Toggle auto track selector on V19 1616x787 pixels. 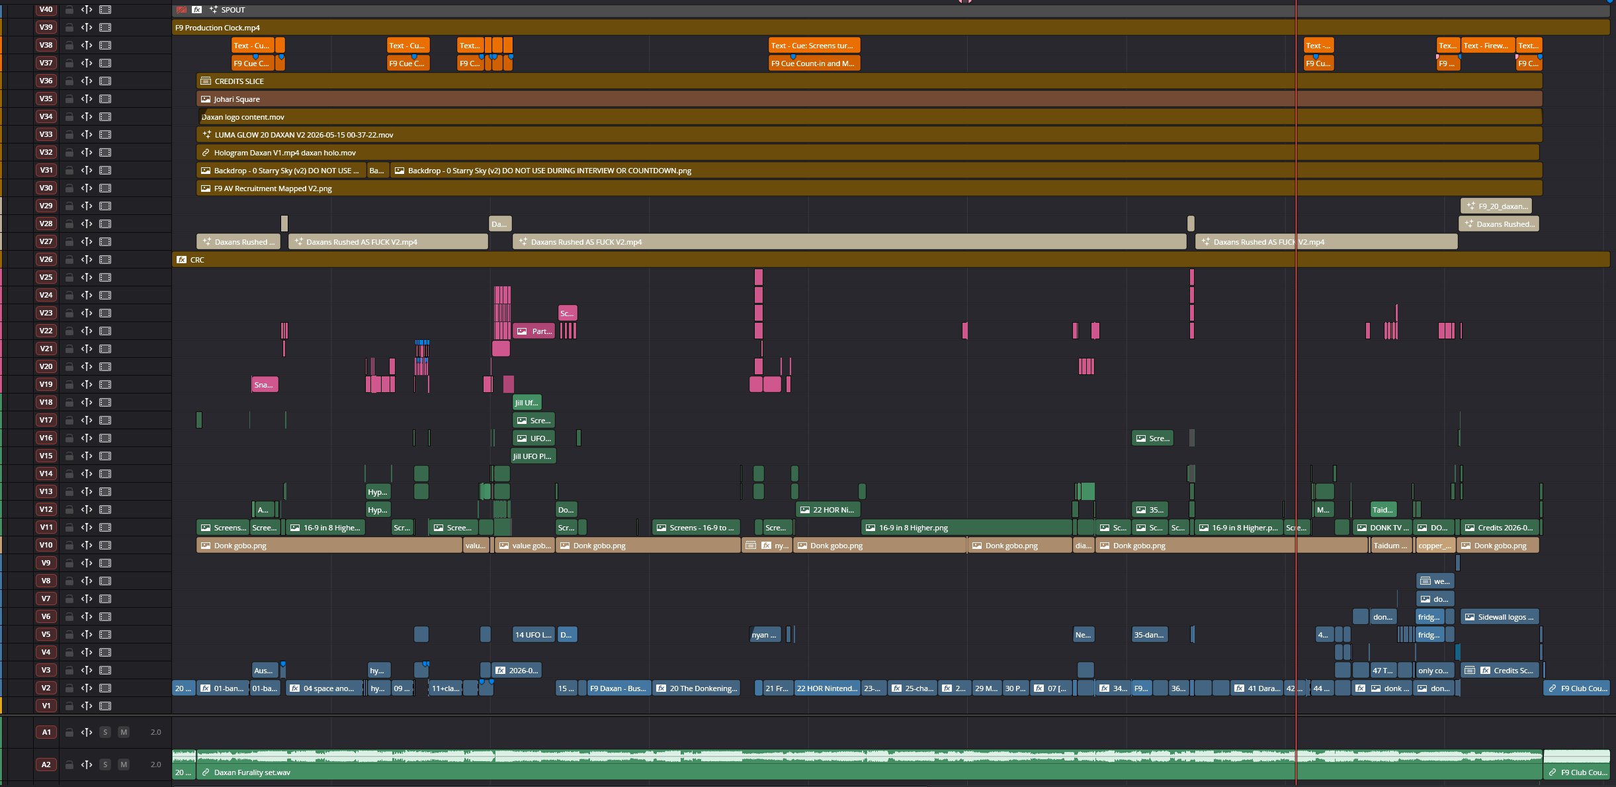pyautogui.click(x=87, y=384)
